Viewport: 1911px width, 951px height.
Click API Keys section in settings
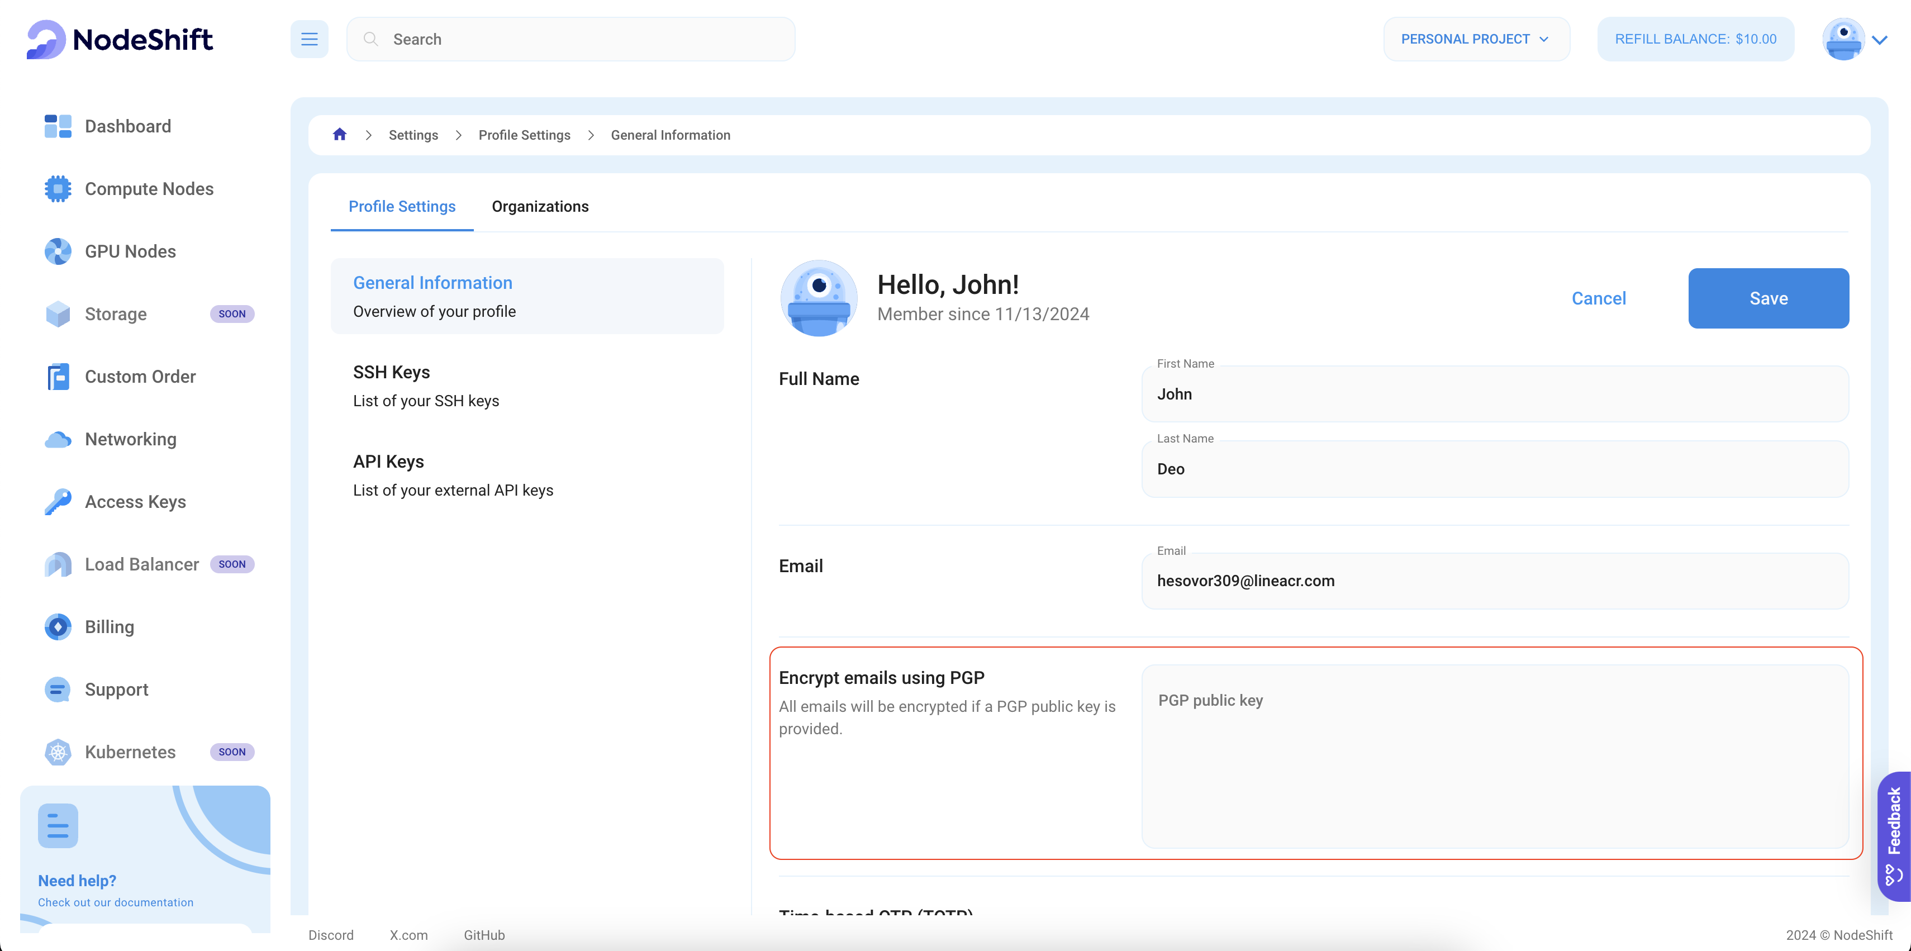click(x=388, y=461)
